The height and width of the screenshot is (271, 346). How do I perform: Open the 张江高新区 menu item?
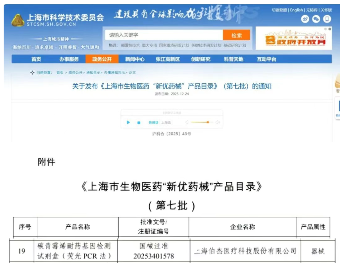pos(168,59)
